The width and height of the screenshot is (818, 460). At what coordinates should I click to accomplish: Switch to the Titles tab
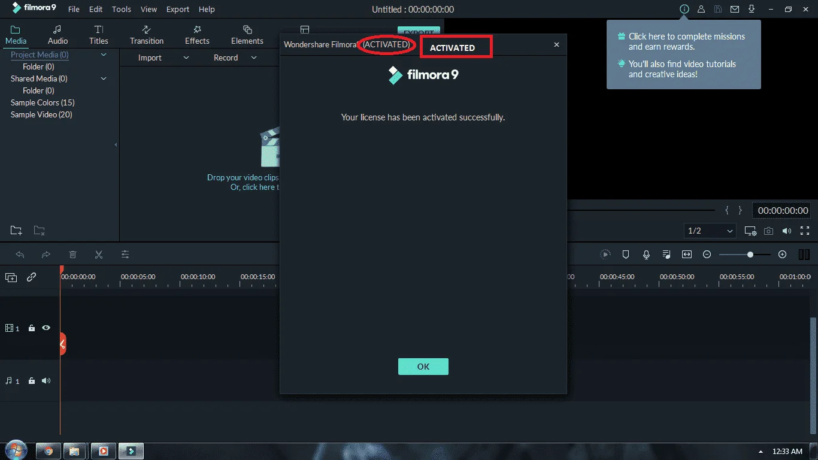click(99, 35)
